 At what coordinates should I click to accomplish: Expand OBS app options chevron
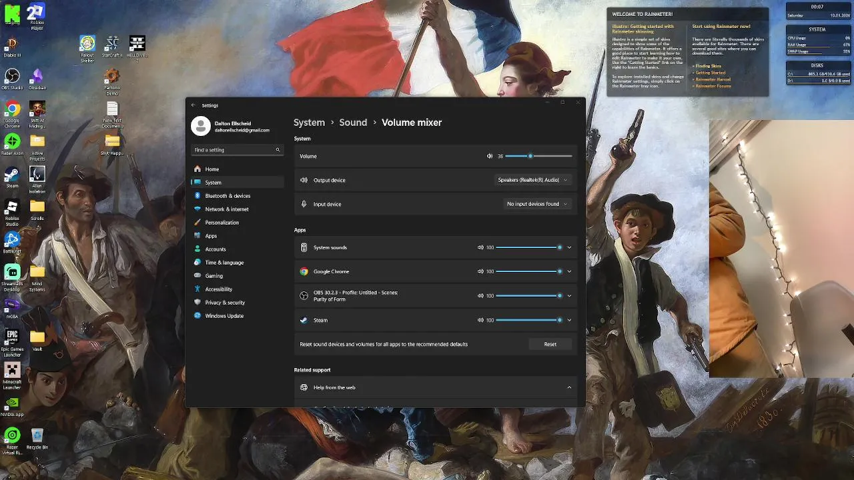(569, 295)
